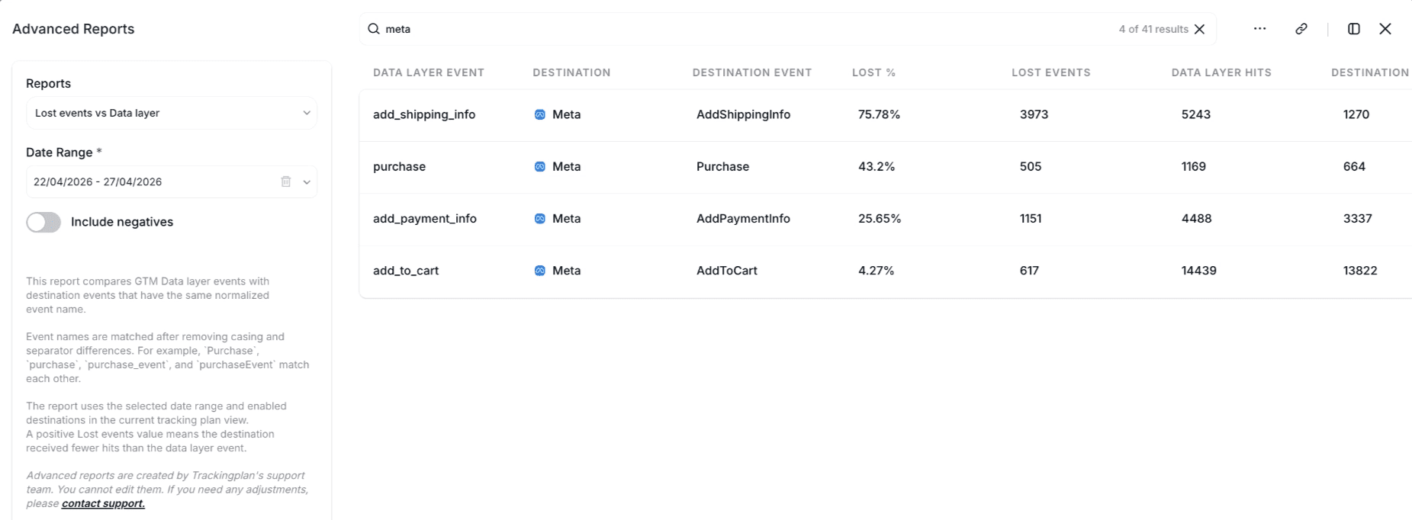Open the three-dots more options menu
Screen dimensions: 1412x520
pos(1259,29)
